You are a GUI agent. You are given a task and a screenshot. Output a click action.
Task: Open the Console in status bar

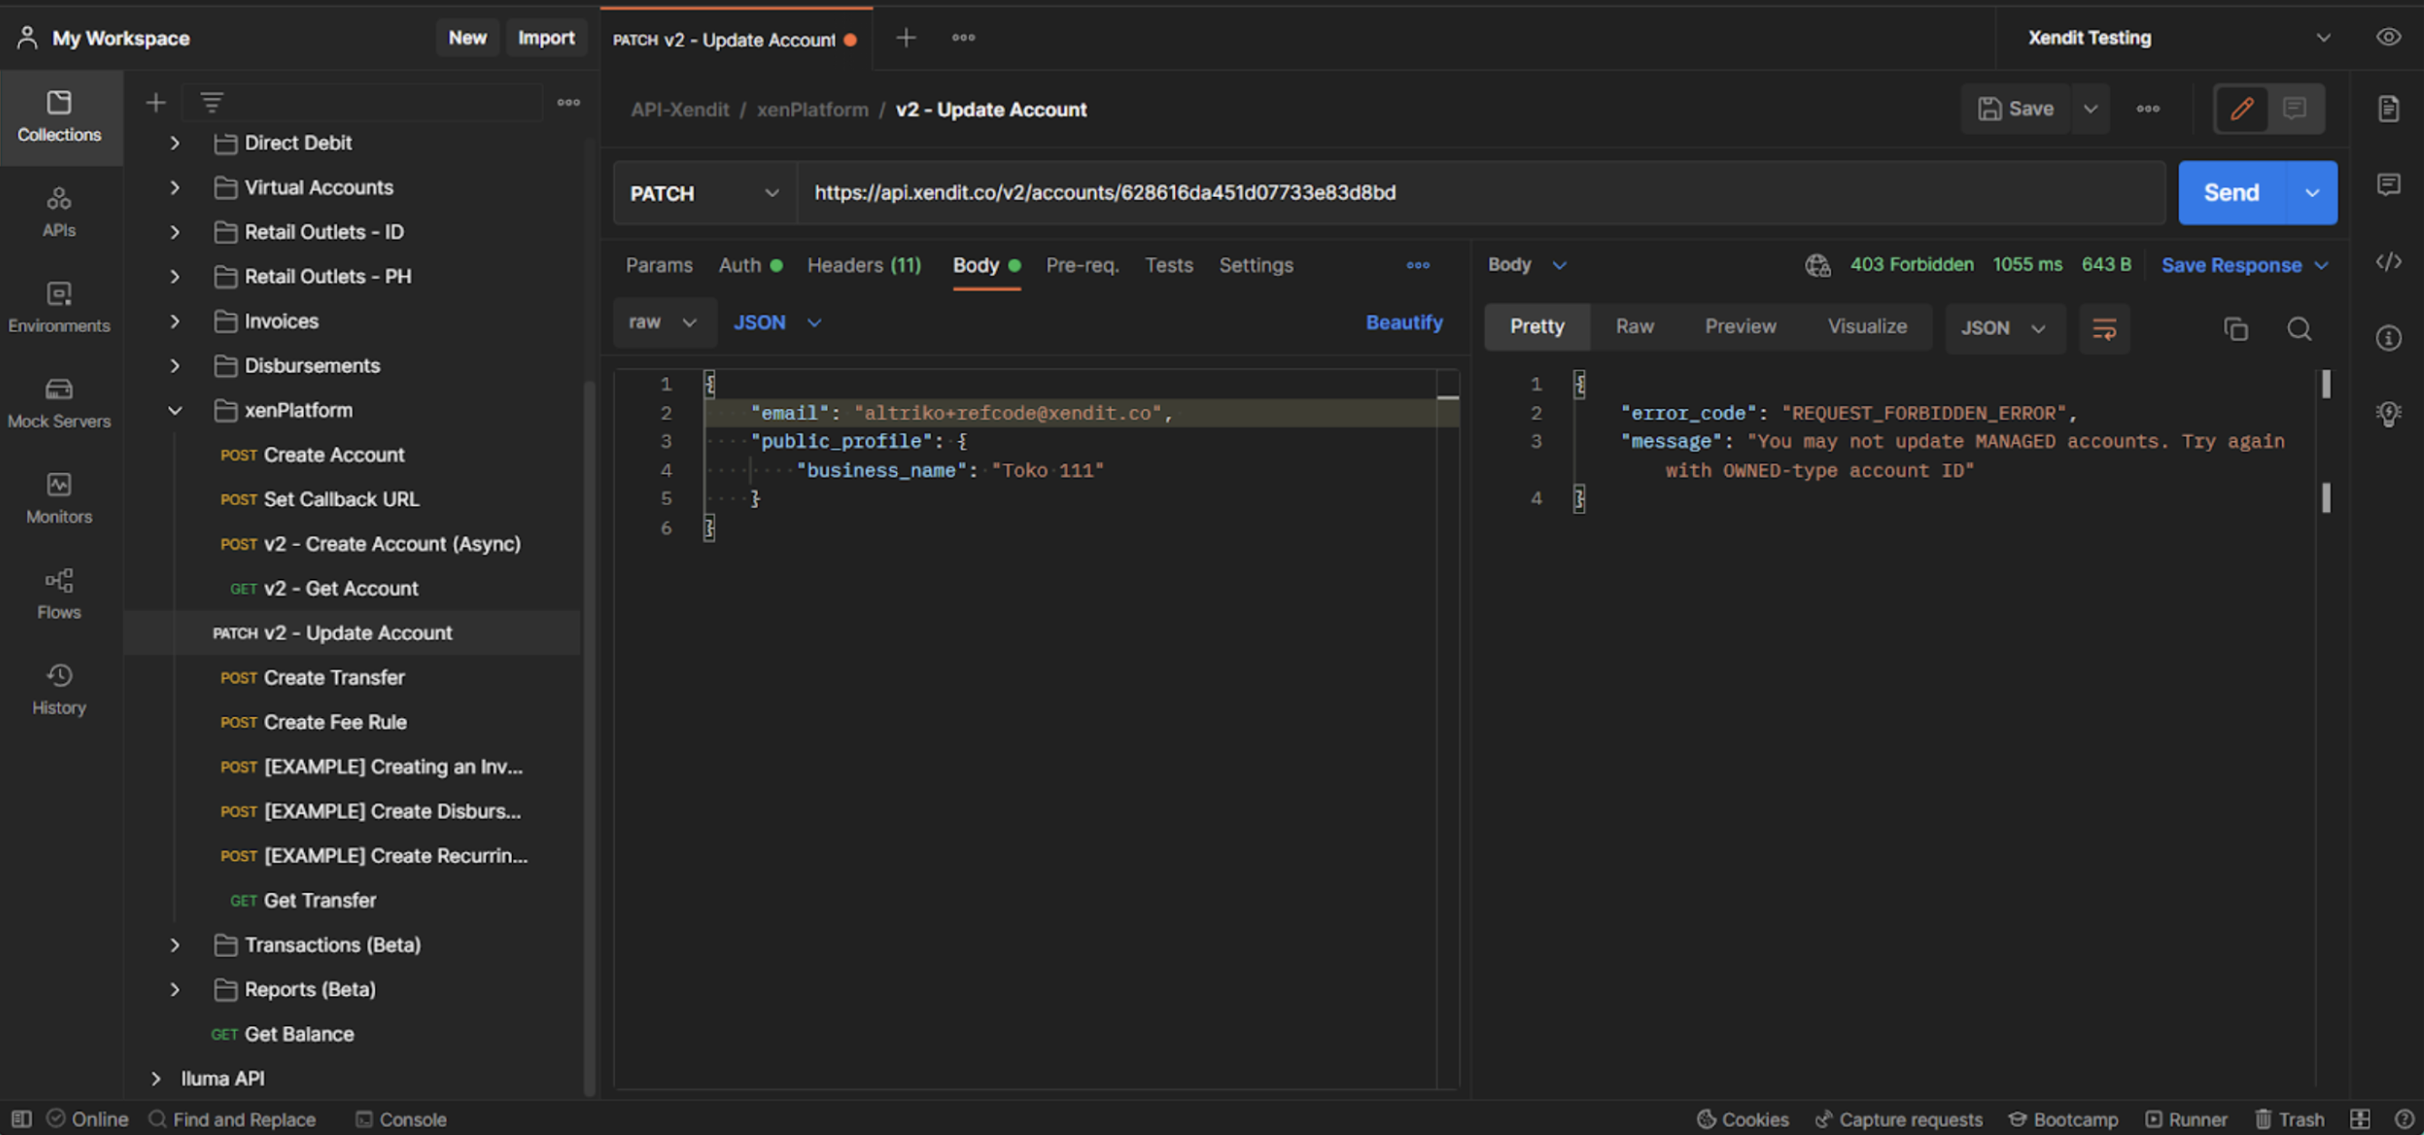click(401, 1119)
